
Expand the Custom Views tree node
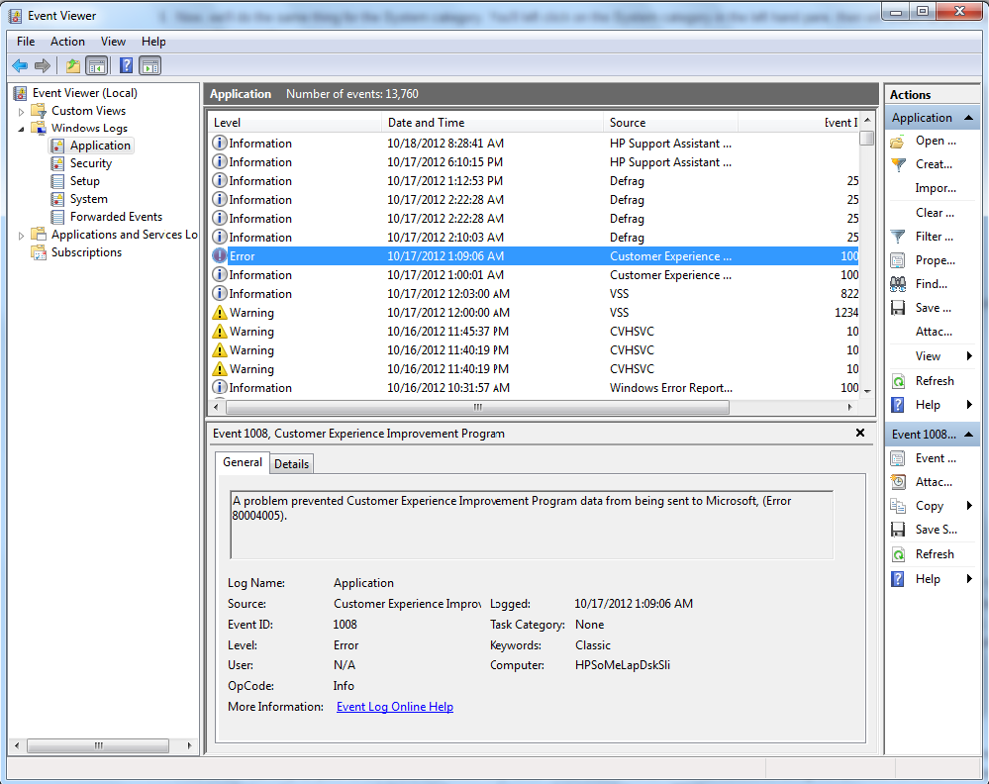coord(22,111)
